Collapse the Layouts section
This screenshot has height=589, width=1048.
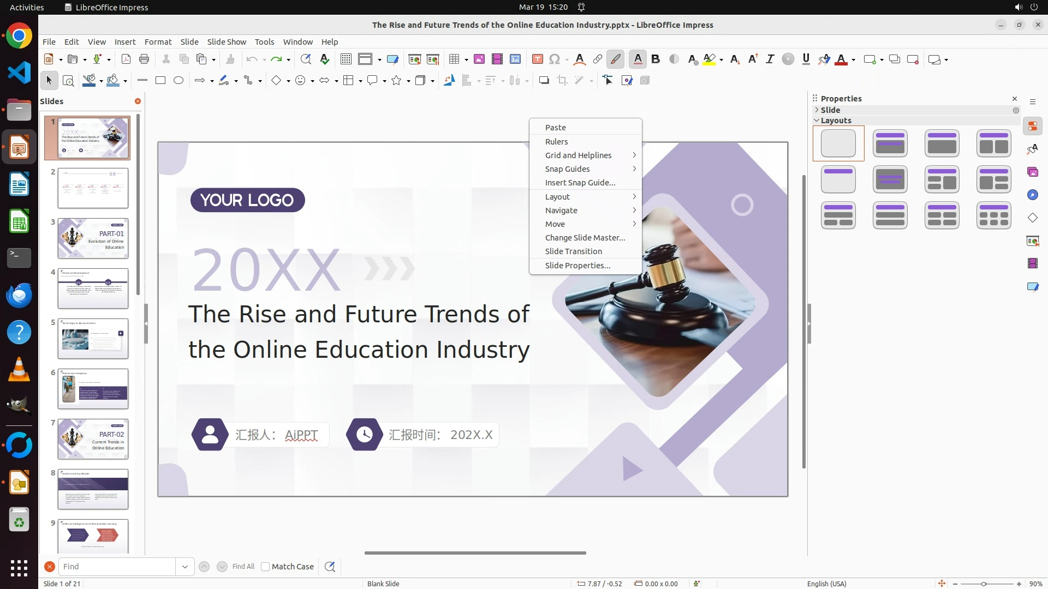pos(817,121)
